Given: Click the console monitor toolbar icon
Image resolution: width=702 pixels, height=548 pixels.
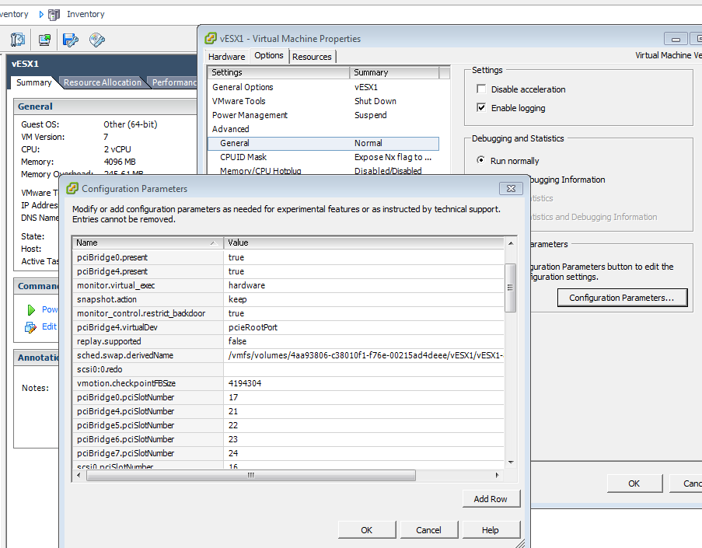Looking at the screenshot, I should pos(44,40).
